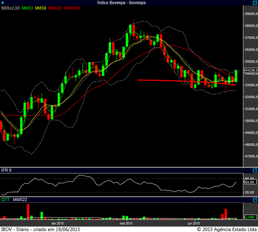Click the QTT panel title
Viewport: 258px width, 232px height.
click(5, 200)
